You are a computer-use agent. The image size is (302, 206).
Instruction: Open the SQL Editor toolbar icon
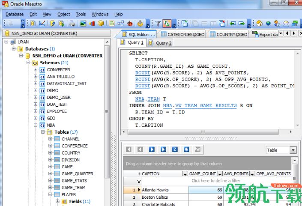33,24
